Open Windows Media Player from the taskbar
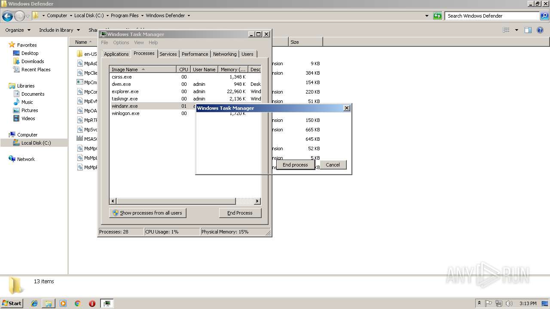The height and width of the screenshot is (309, 550). 63,303
